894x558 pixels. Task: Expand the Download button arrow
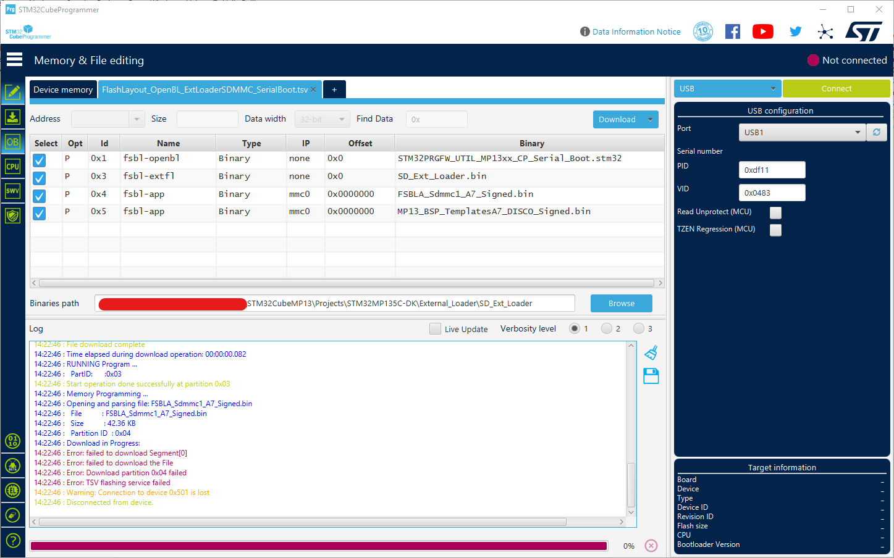point(650,119)
